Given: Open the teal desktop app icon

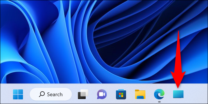Looking at the screenshot, I should (x=178, y=94).
